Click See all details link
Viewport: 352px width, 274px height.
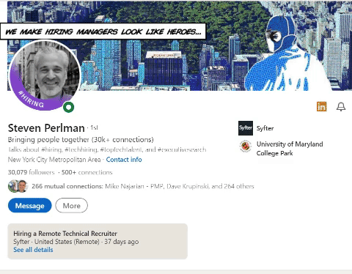pyautogui.click(x=33, y=250)
